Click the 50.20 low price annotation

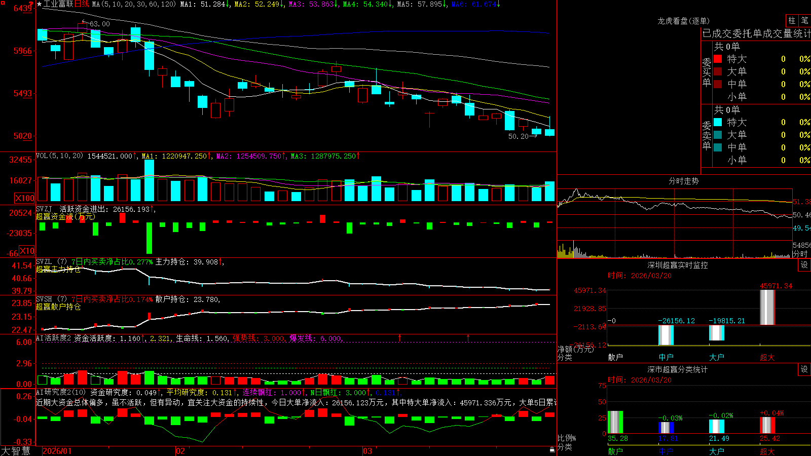point(519,136)
